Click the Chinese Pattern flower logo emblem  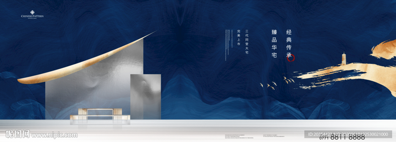pyautogui.click(x=32, y=12)
